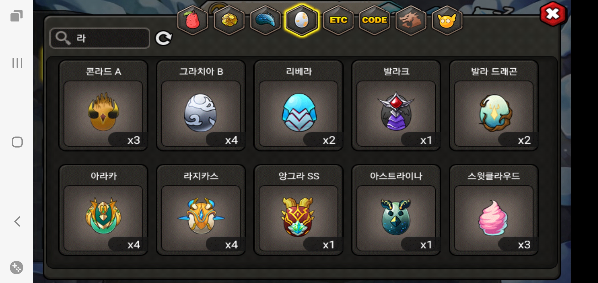Select the egg category tab
Image resolution: width=598 pixels, height=283 pixels.
(x=302, y=20)
